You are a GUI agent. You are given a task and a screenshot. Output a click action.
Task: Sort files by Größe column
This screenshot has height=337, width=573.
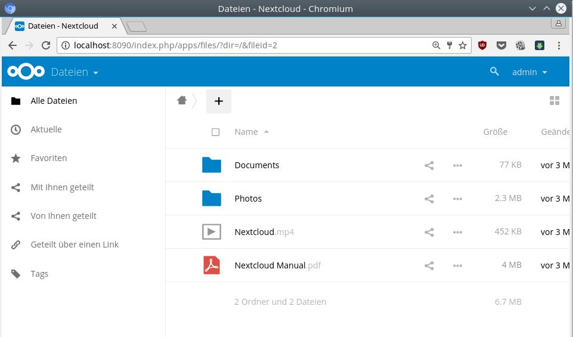click(495, 132)
